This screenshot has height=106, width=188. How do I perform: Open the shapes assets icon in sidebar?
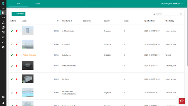click(x=3, y=22)
